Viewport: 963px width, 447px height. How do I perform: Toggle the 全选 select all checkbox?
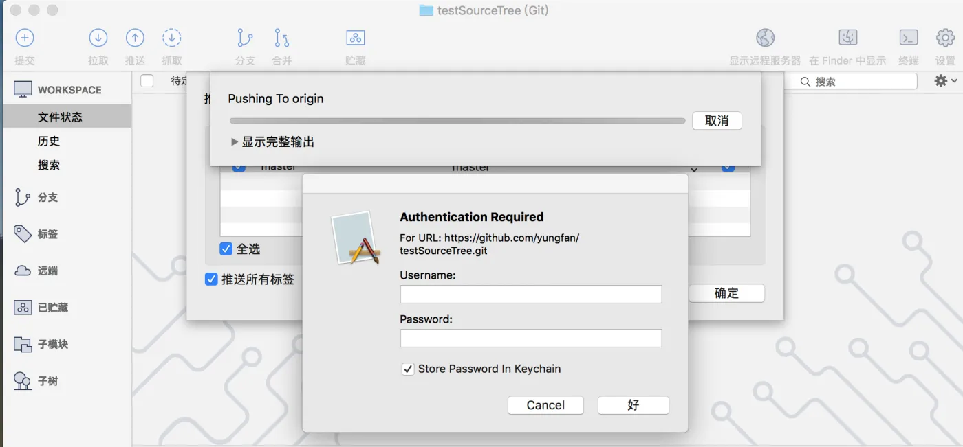[x=226, y=249]
